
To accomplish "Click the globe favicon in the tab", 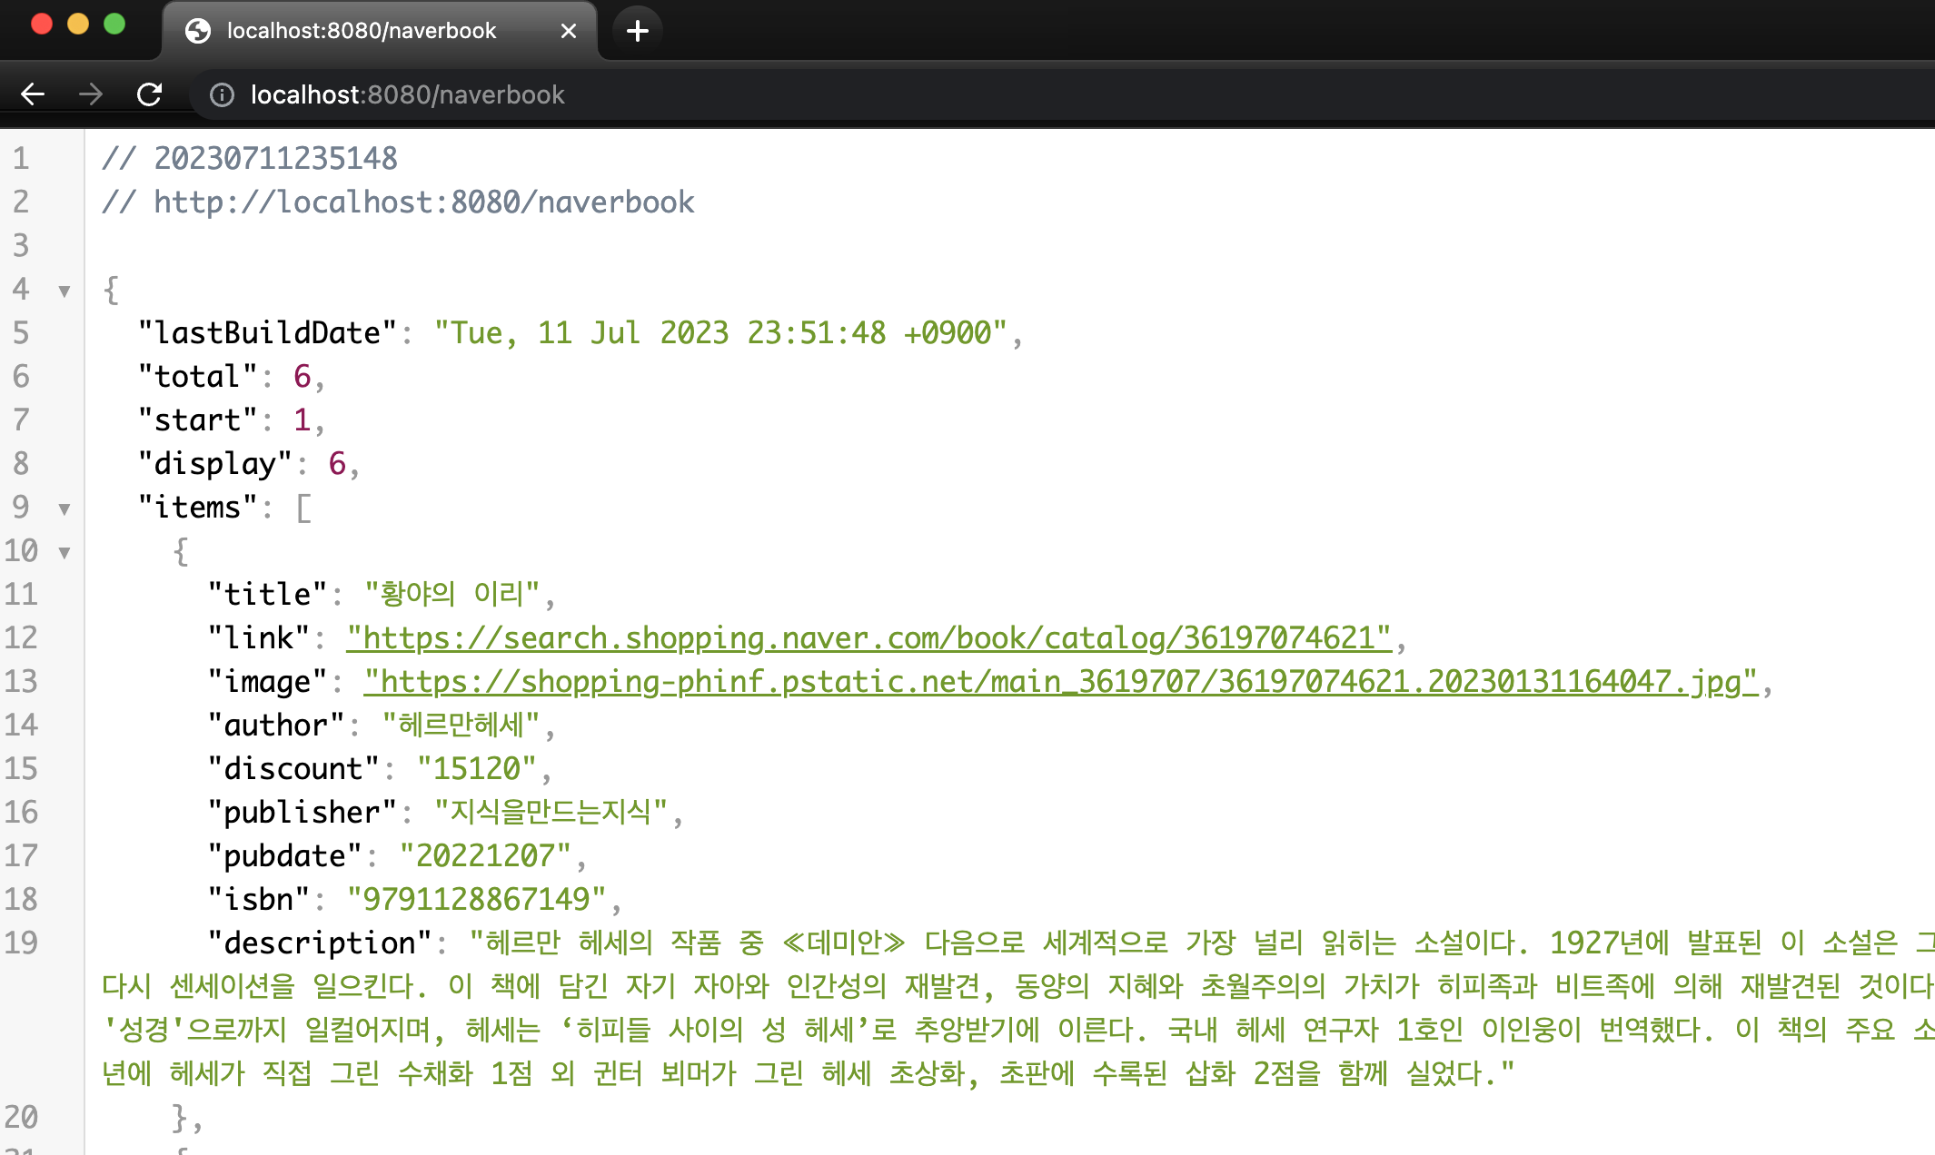I will pos(197,31).
